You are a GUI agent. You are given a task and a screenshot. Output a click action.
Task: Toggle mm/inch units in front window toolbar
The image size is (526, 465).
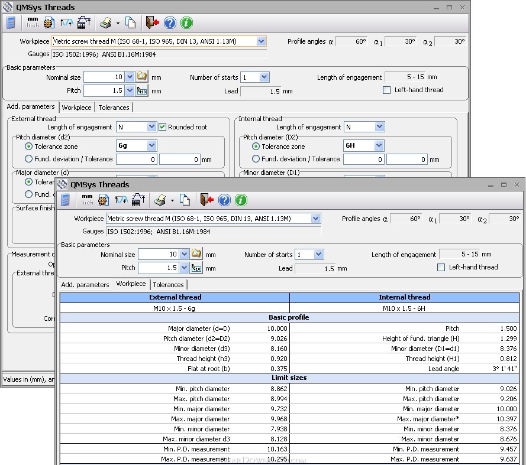(x=87, y=200)
